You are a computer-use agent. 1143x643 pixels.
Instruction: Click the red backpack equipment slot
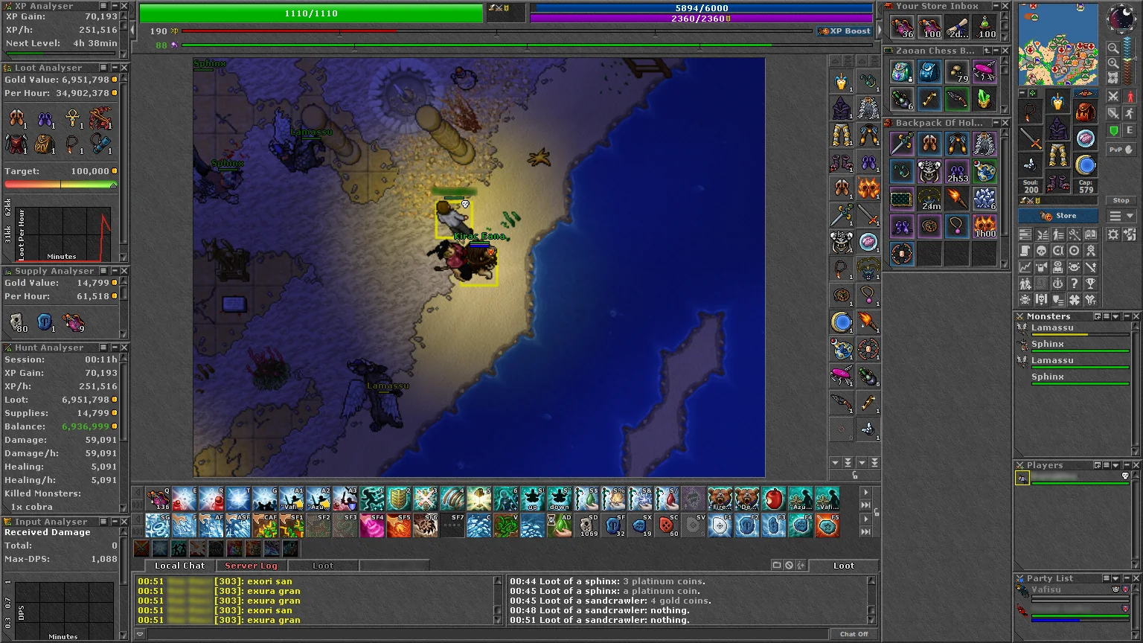pyautogui.click(x=1086, y=112)
